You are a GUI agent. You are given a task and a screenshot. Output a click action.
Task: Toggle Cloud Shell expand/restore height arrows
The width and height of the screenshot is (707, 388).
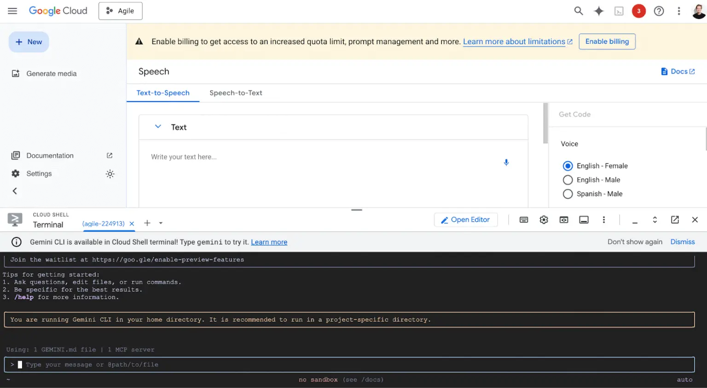[655, 220]
